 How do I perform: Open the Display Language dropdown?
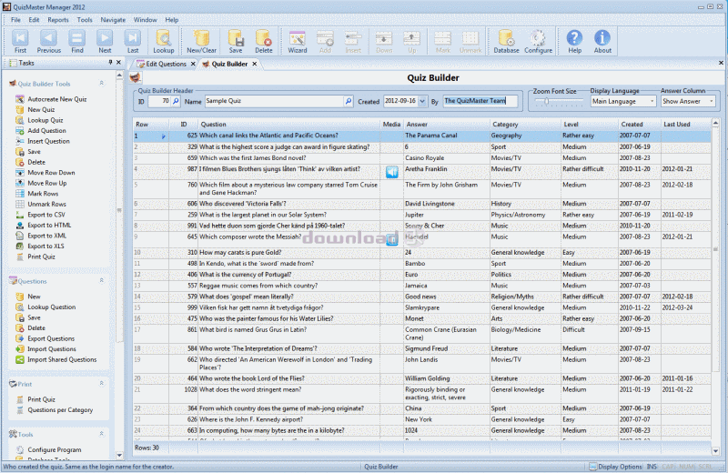coord(652,101)
